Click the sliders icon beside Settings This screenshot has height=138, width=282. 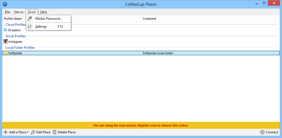pos(30,27)
